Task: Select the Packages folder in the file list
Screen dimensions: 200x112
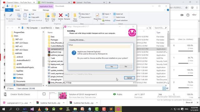Action: [54, 40]
